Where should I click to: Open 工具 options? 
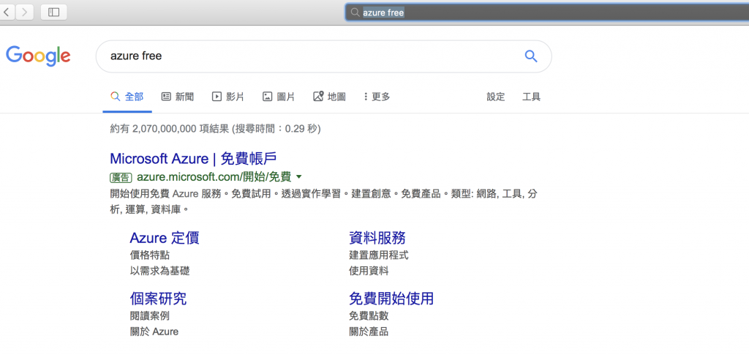tap(531, 97)
